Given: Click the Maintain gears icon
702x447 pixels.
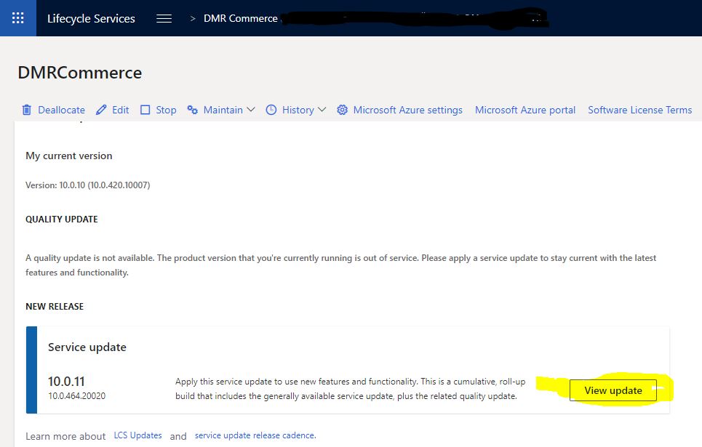Looking at the screenshot, I should pos(193,110).
